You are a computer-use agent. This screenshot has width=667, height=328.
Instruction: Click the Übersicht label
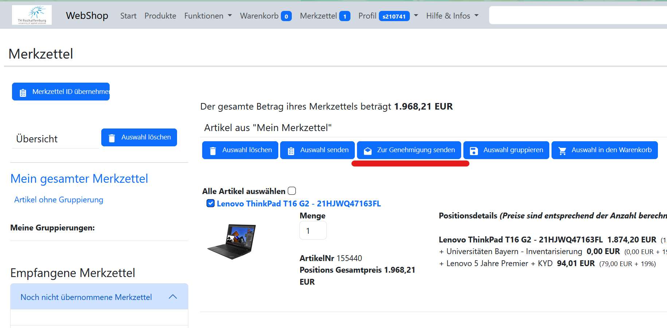pos(37,139)
